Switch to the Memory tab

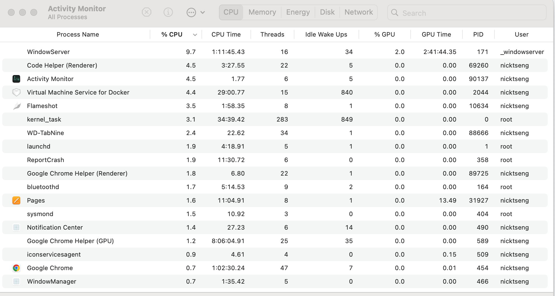tap(262, 12)
